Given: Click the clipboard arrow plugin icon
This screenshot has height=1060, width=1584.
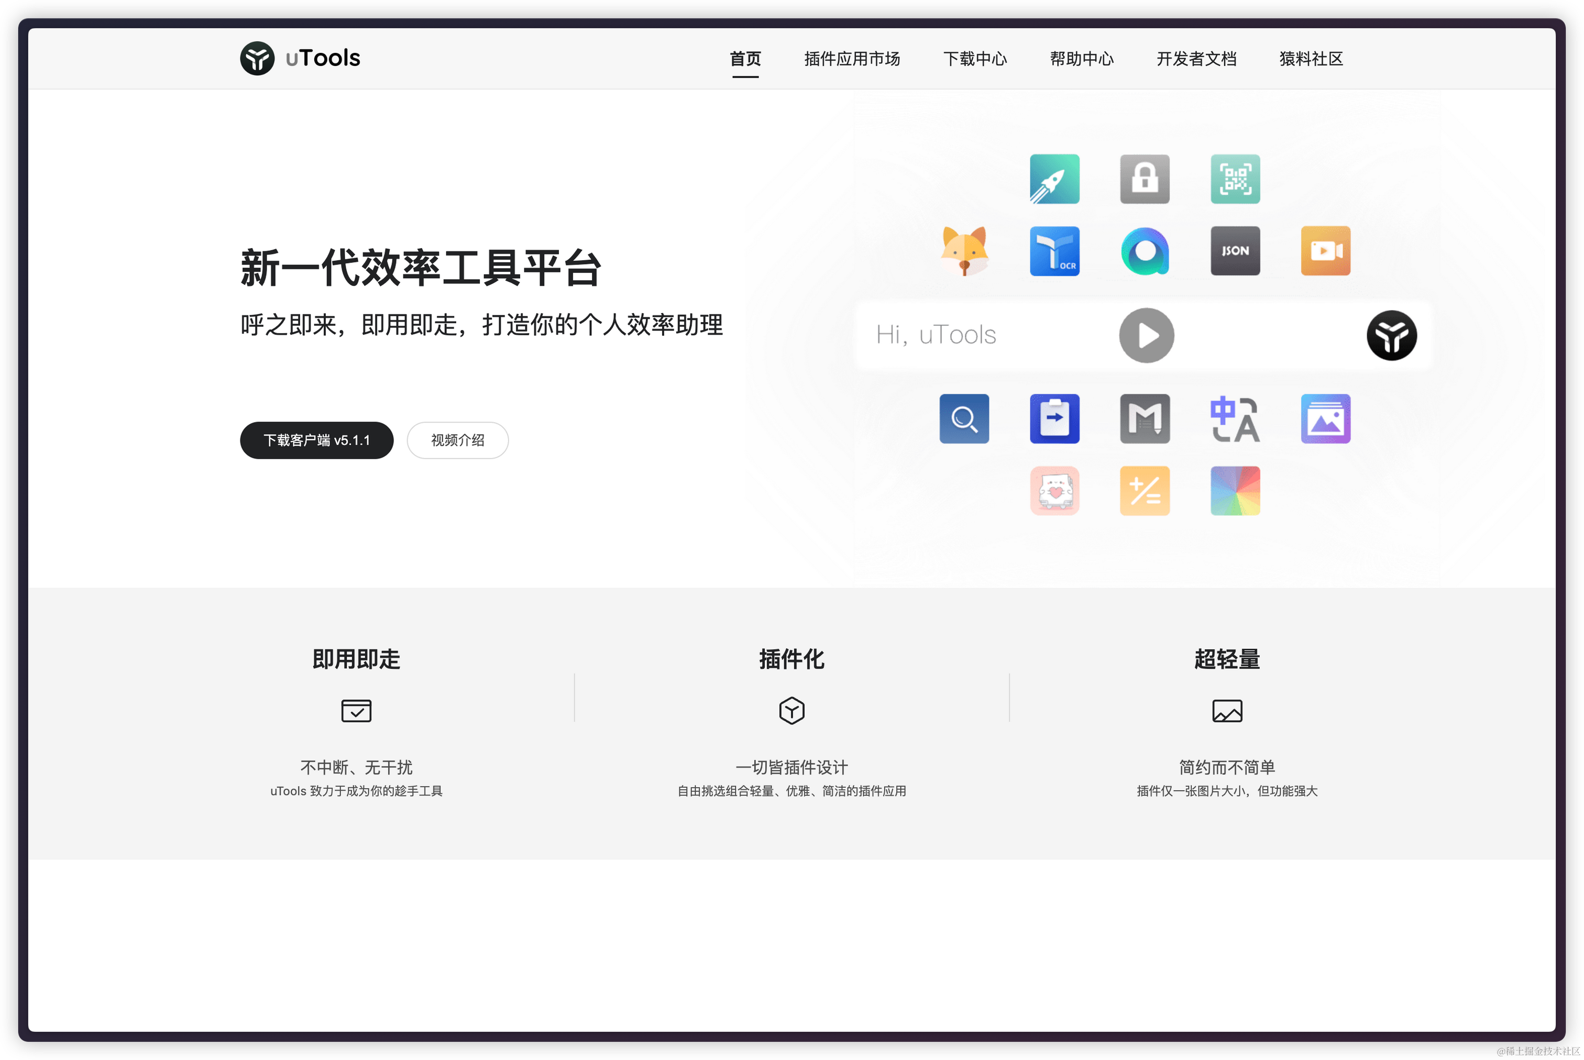Looking at the screenshot, I should 1054,418.
